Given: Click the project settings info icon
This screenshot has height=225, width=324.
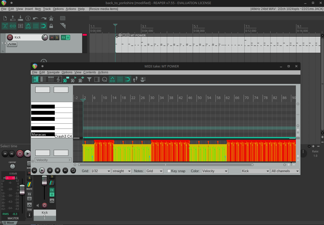Looking at the screenshot, I should [x=28, y=18].
